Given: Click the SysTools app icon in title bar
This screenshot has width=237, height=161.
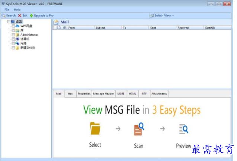Looking at the screenshot, I should (x=3, y=4).
